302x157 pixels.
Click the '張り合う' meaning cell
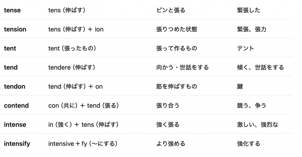coord(168,105)
